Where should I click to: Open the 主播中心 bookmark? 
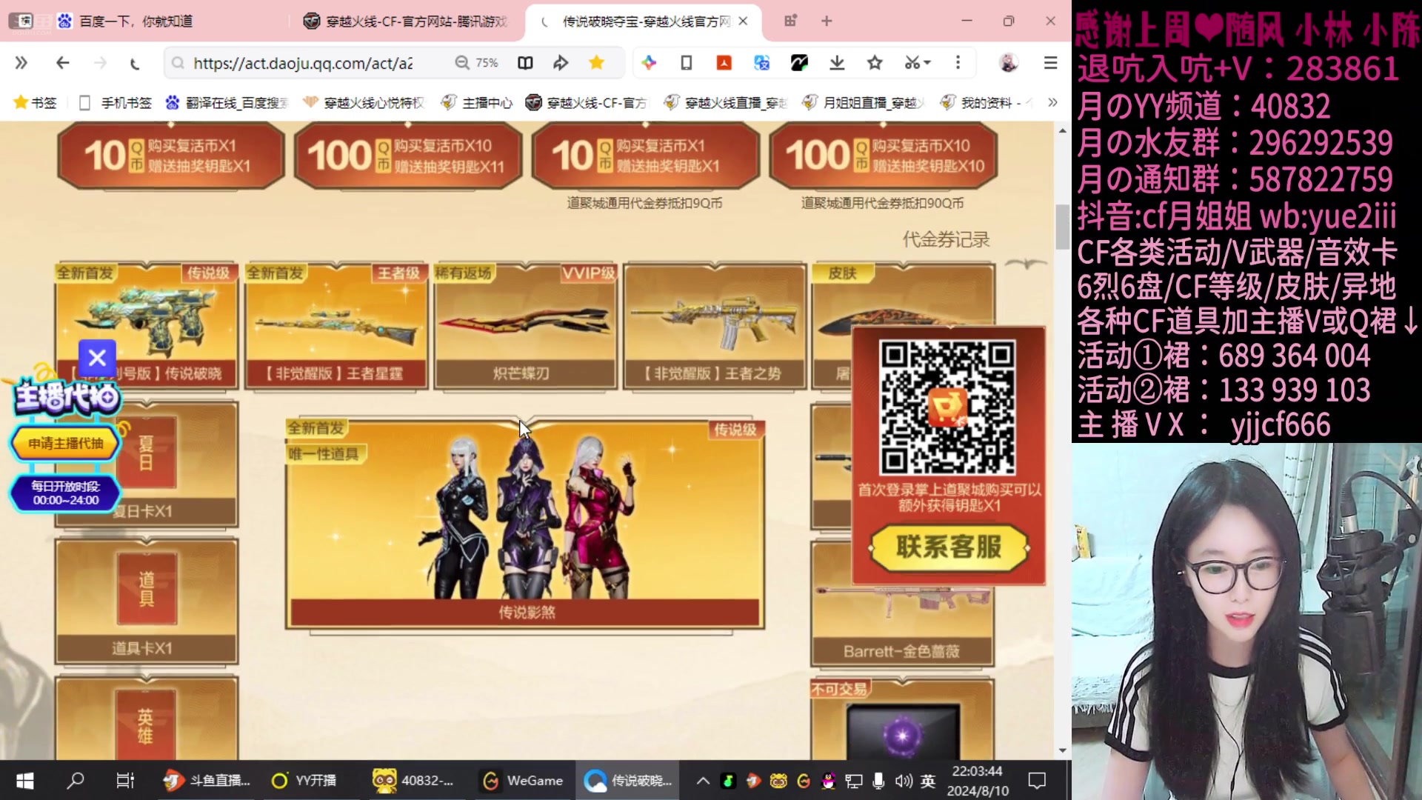(x=477, y=103)
